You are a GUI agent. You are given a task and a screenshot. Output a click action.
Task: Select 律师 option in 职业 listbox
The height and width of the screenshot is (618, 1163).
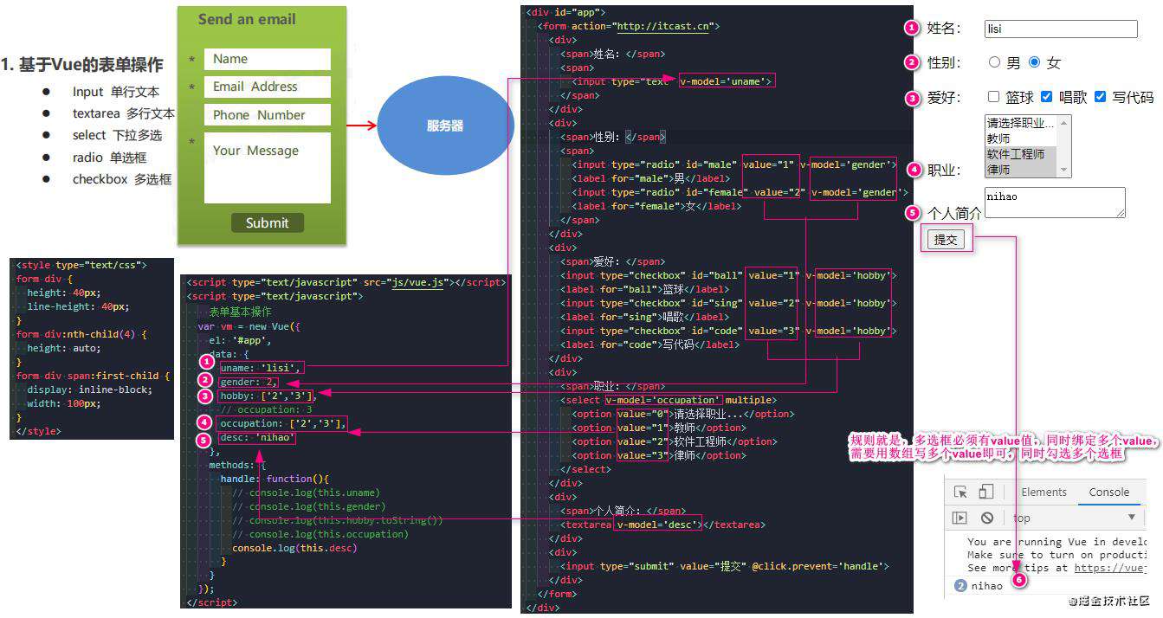[1020, 171]
